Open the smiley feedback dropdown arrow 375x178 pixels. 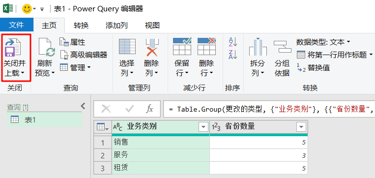(34, 9)
